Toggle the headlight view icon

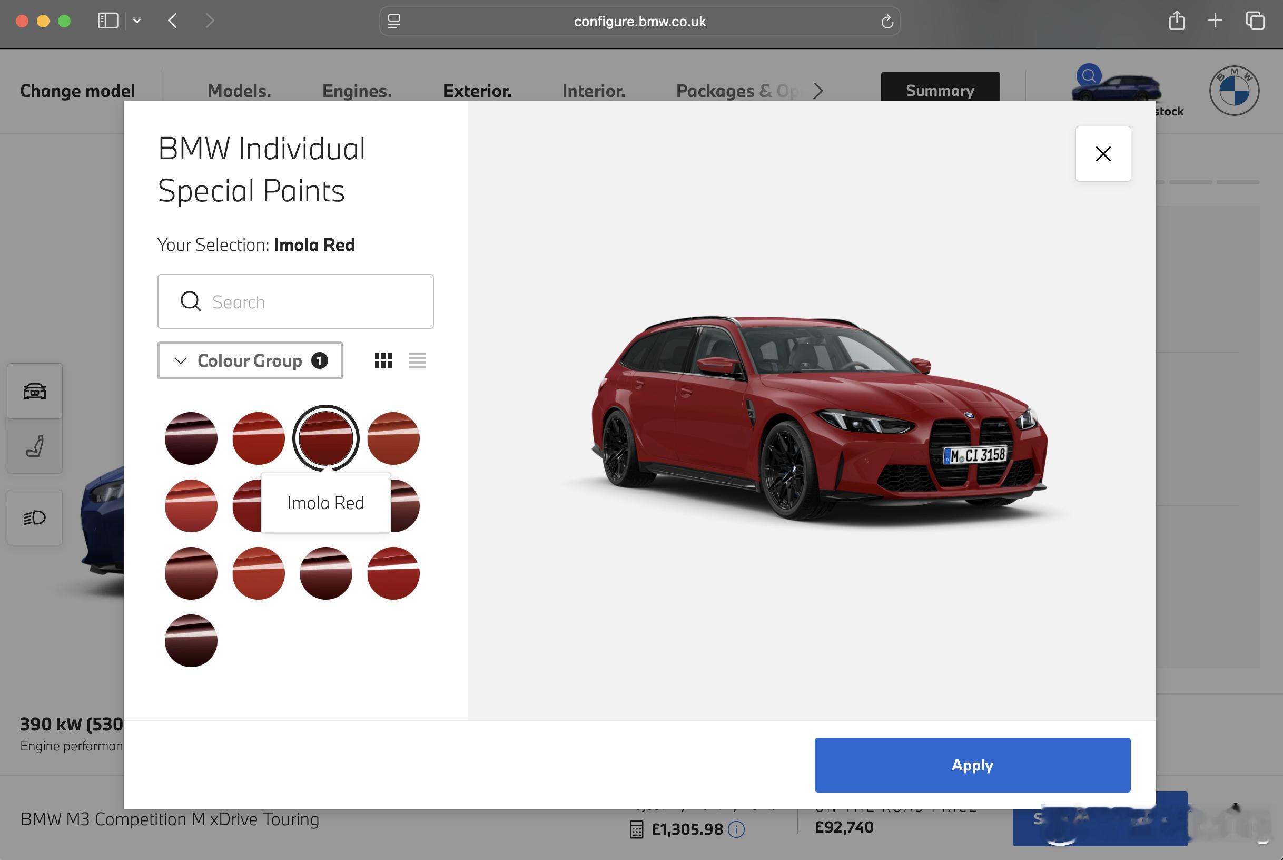35,517
